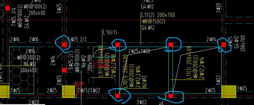
Task: Select the yellow 'L16(1)' beam label
Action: click(x=110, y=32)
